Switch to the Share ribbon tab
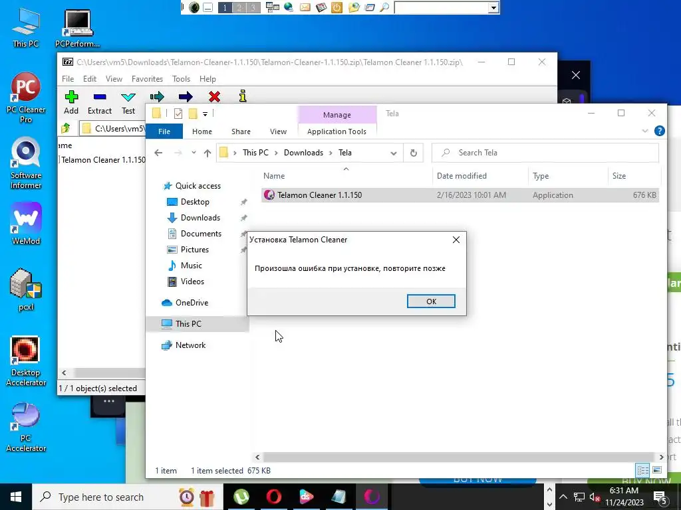This screenshot has height=510, width=681. pos(241,131)
